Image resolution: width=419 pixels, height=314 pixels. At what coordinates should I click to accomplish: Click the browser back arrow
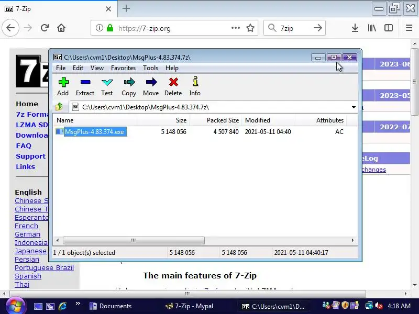[10, 28]
